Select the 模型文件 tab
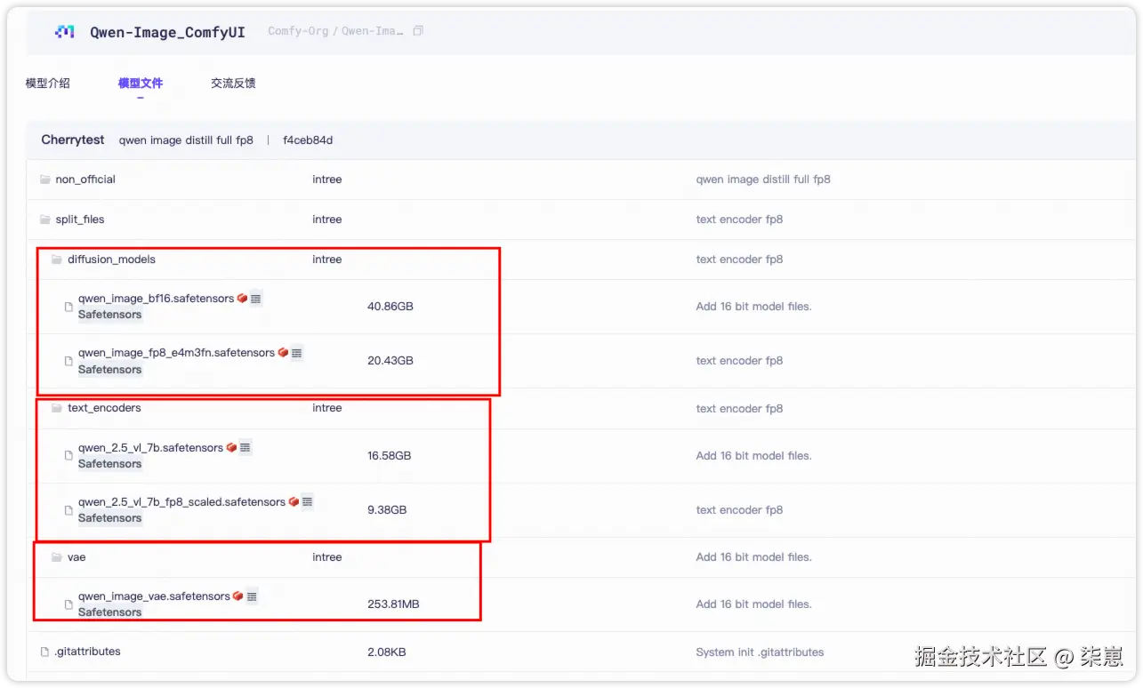This screenshot has width=1143, height=688. (x=141, y=83)
